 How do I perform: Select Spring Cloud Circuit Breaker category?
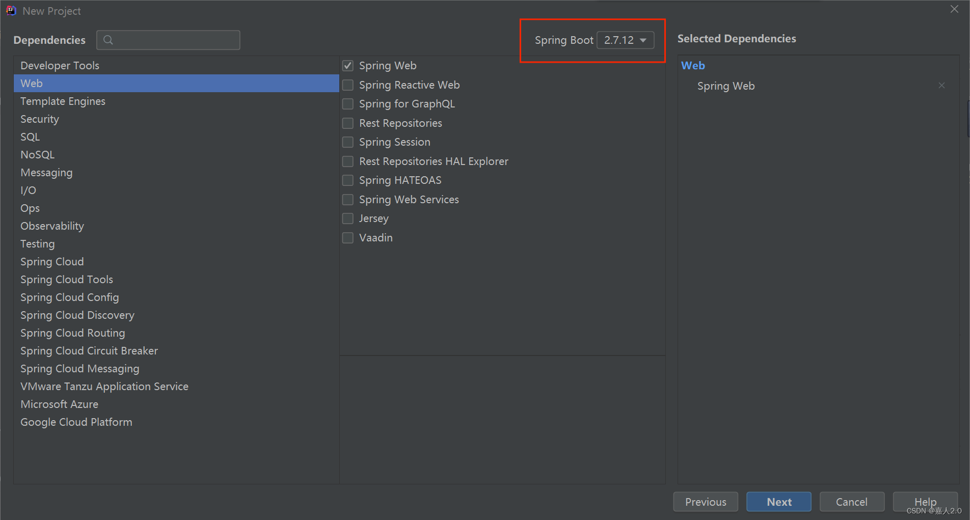tap(176, 350)
